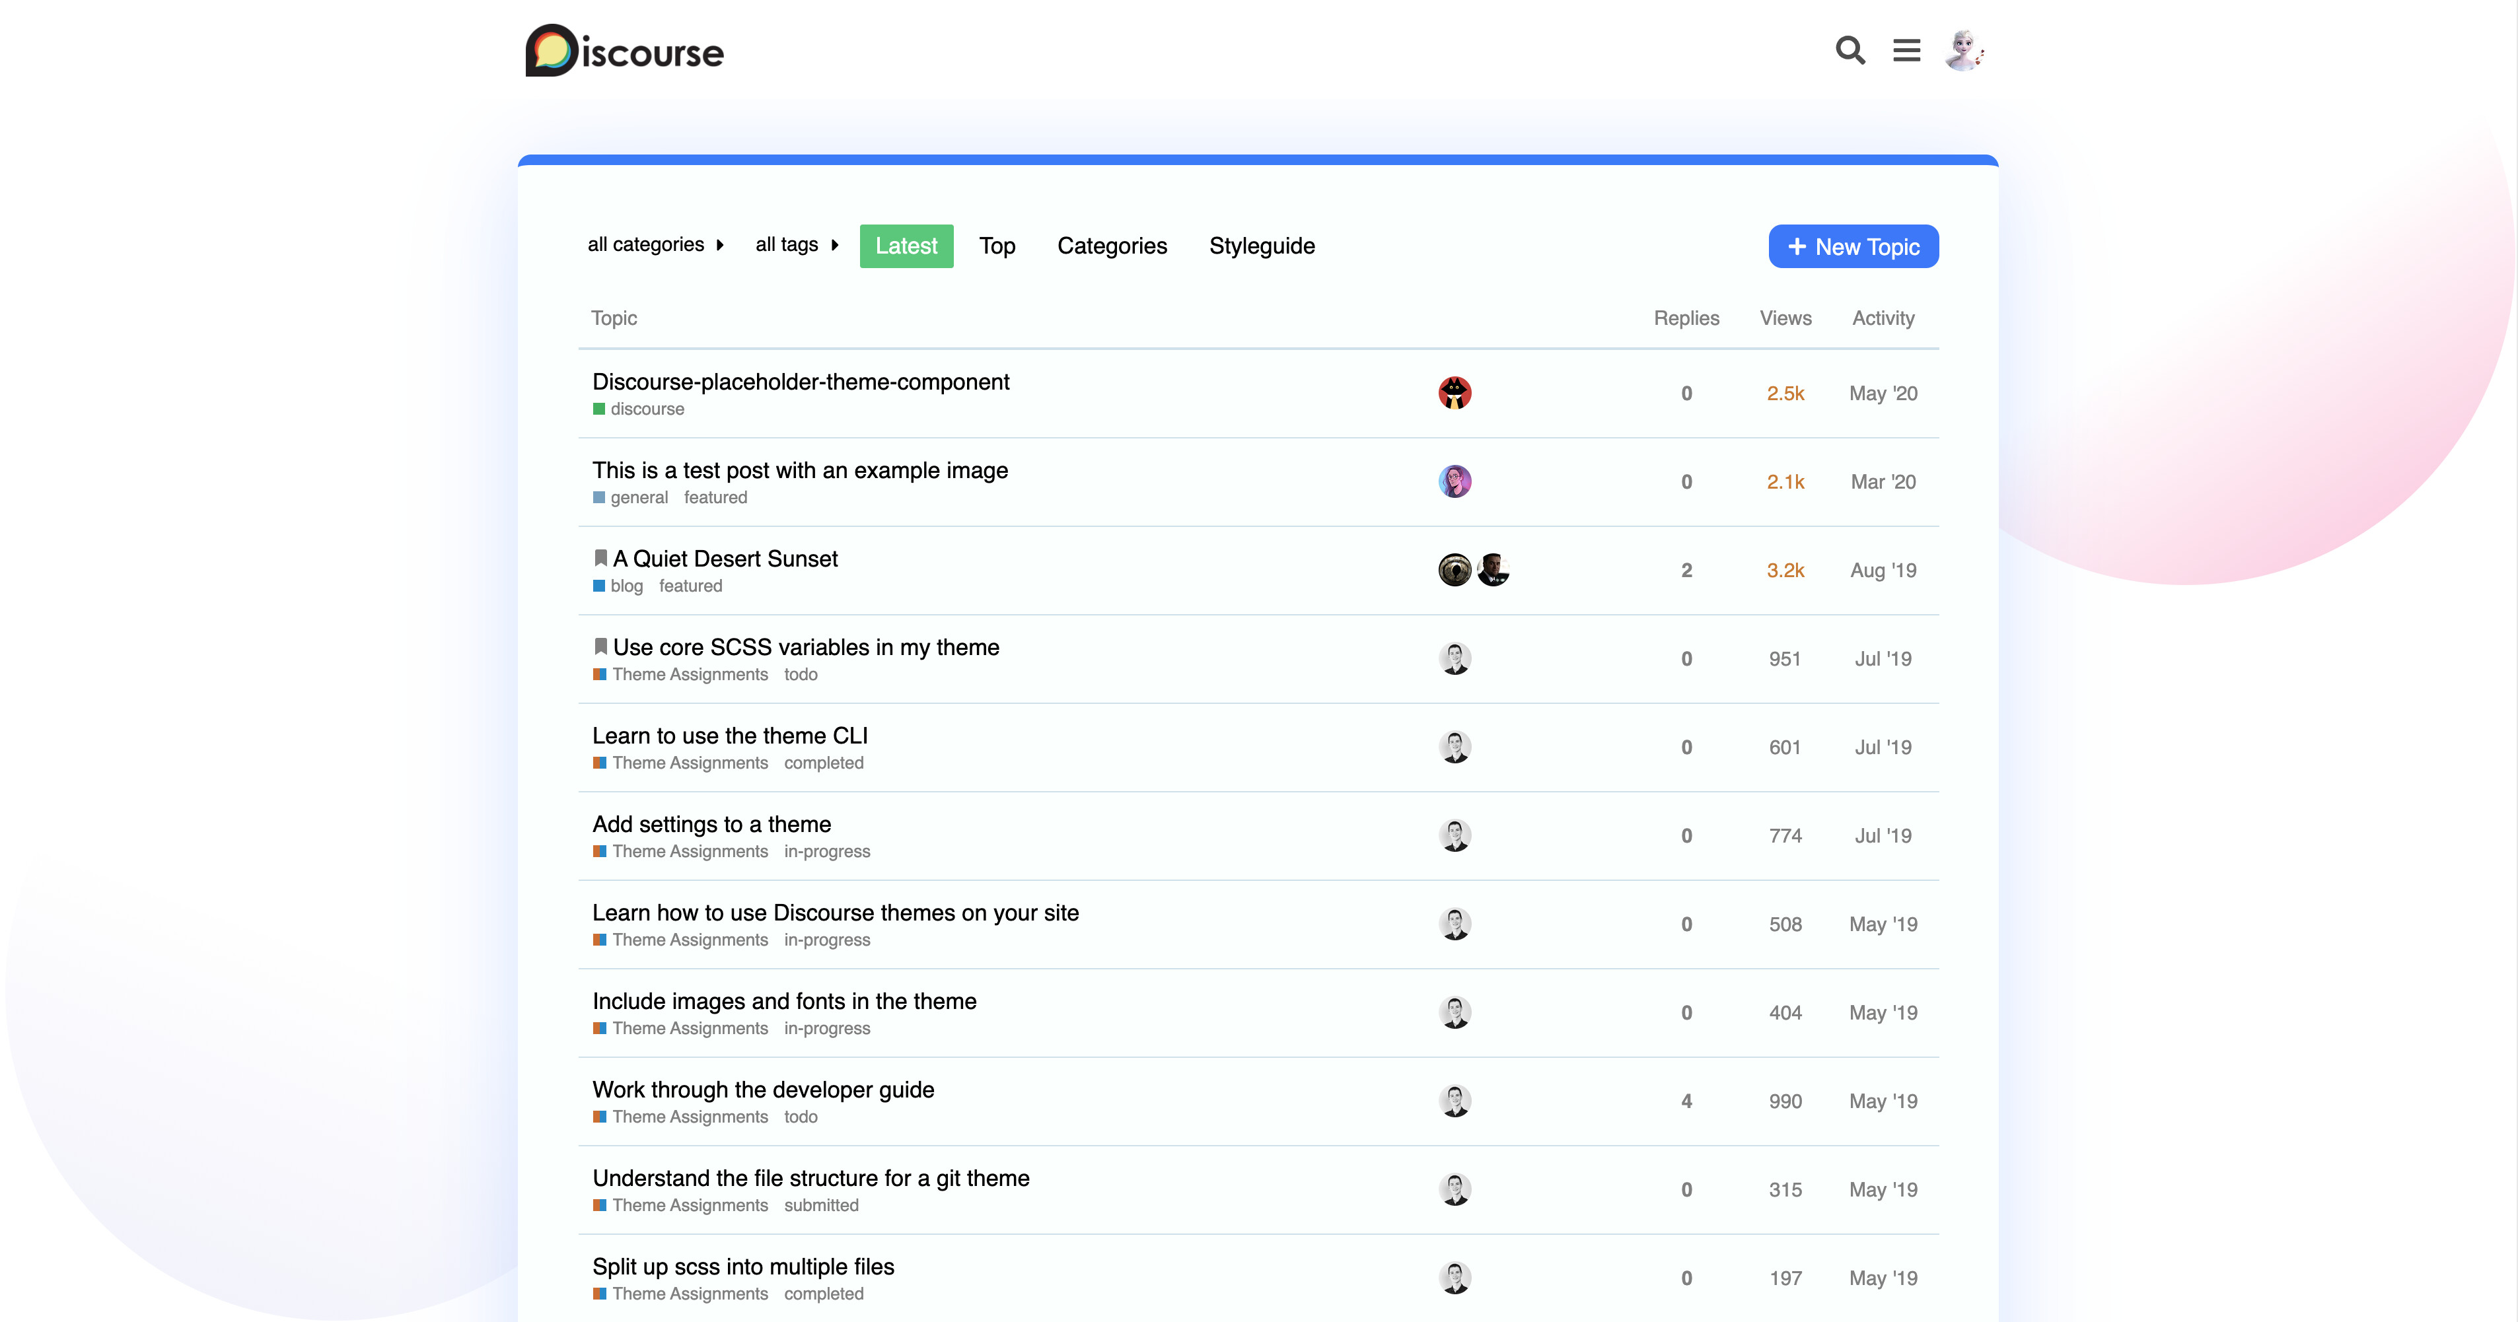Open the topic Learn to use the theme CLI
Viewport: 2518px width, 1322px height.
[x=729, y=736]
